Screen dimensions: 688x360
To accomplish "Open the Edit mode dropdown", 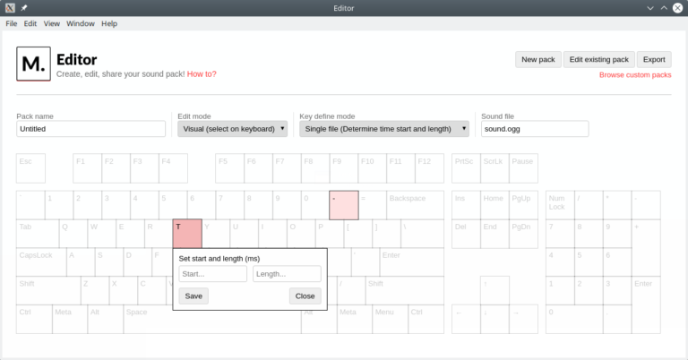I will [x=232, y=129].
